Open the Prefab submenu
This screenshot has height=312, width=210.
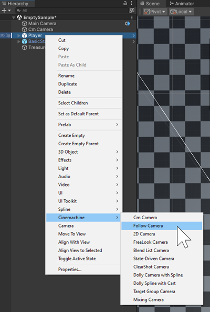pyautogui.click(x=84, y=125)
